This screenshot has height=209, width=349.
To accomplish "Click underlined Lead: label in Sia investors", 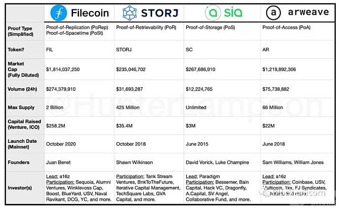I will click(x=192, y=176).
